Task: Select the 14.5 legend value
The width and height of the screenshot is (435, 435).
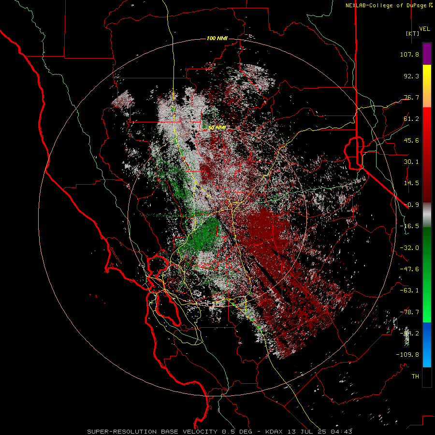Action: 411,183
